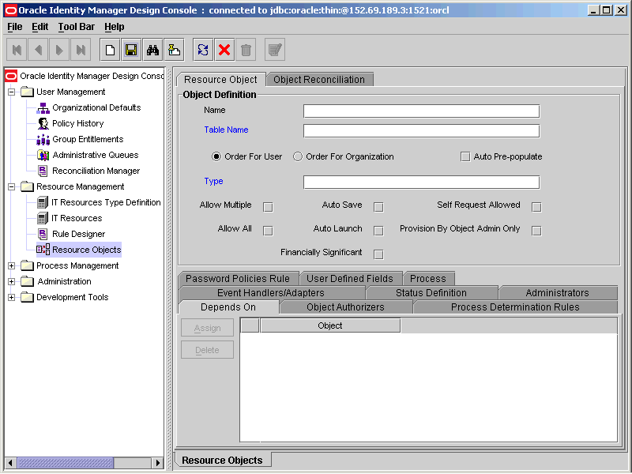The height and width of the screenshot is (474, 632).
Task: Select Resource Objects tree node
Action: click(79, 250)
